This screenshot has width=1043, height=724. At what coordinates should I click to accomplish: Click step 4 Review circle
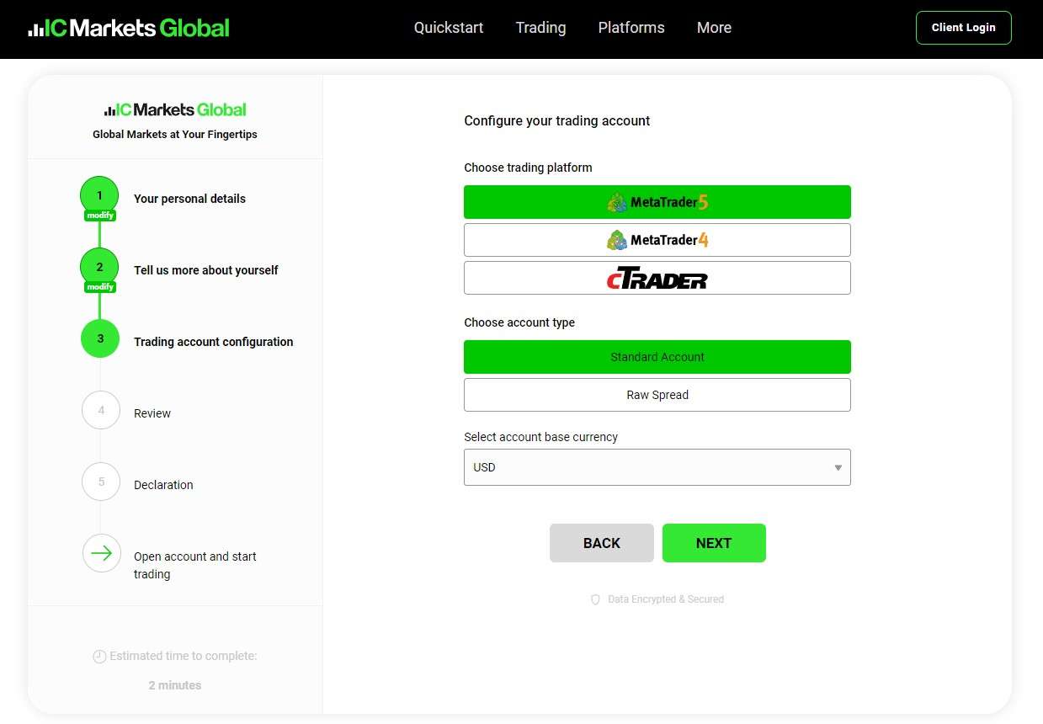click(101, 410)
